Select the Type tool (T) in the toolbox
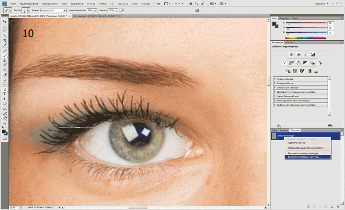 (x=5, y=93)
